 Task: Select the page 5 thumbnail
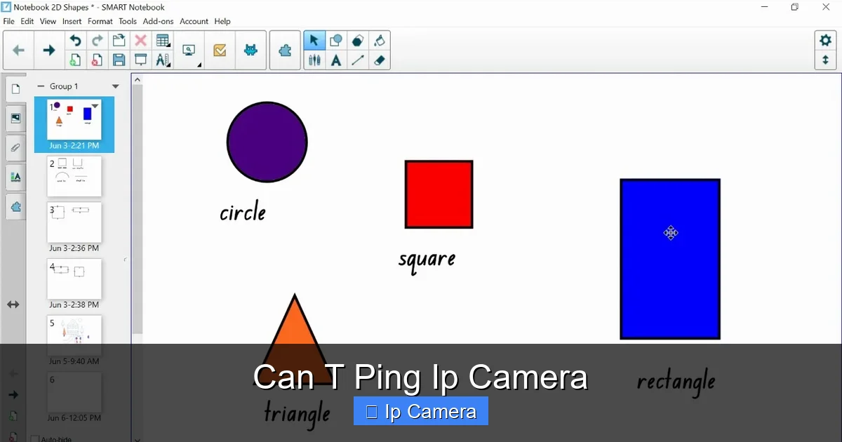tap(74, 335)
